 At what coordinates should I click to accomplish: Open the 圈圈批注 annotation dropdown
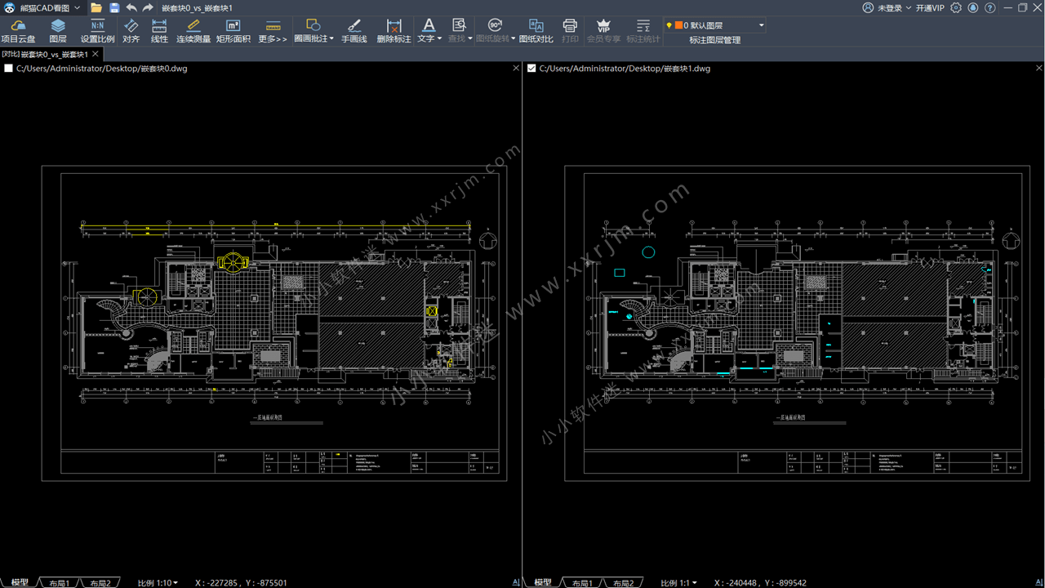(x=331, y=38)
